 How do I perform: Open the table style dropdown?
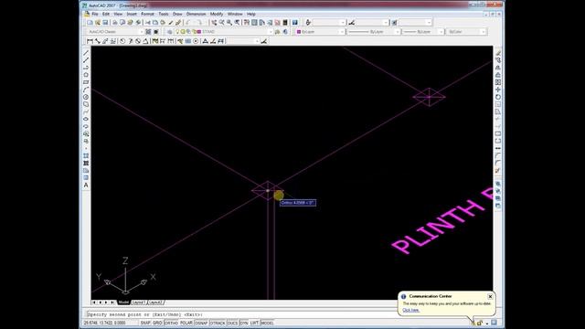pos(415,23)
